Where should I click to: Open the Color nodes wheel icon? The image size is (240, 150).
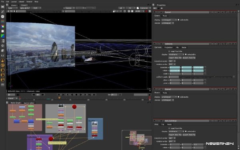[x=3, y=26]
